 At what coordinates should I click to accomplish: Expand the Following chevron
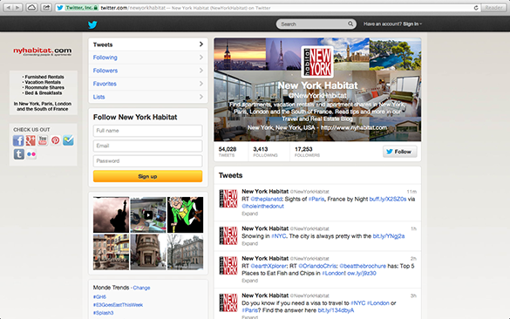[x=201, y=58]
